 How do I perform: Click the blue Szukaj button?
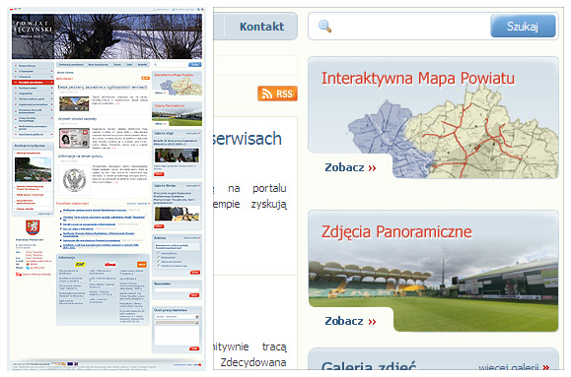[523, 27]
